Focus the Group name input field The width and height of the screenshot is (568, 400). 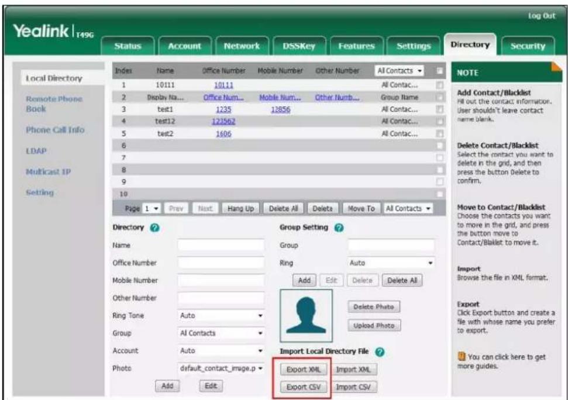coord(391,245)
